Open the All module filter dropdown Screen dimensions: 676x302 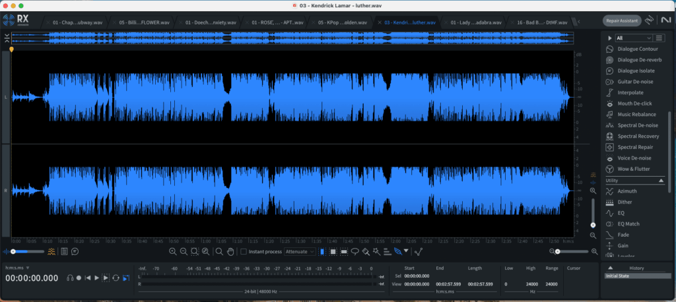coord(633,38)
